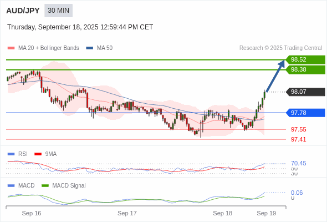Click the Sep 16 date axis marker
The height and width of the screenshot is (222, 327).
pyautogui.click(x=32, y=213)
